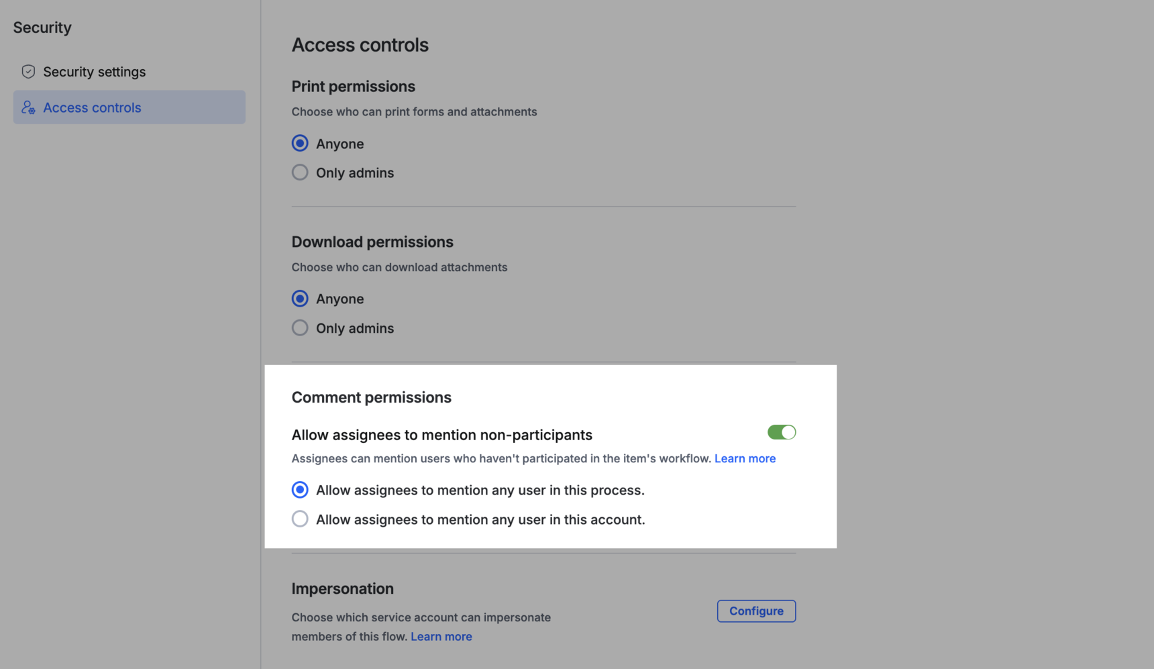This screenshot has height=669, width=1154.
Task: Choose Only admins for Download permissions
Action: pyautogui.click(x=300, y=328)
